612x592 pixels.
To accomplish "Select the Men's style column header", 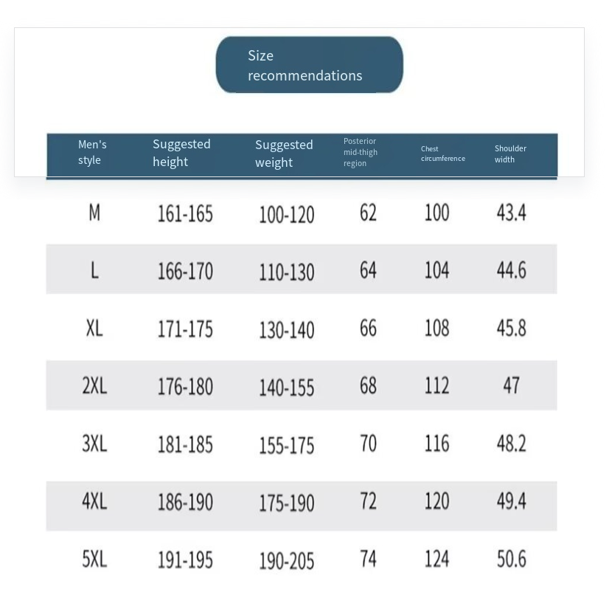I will pos(92,153).
